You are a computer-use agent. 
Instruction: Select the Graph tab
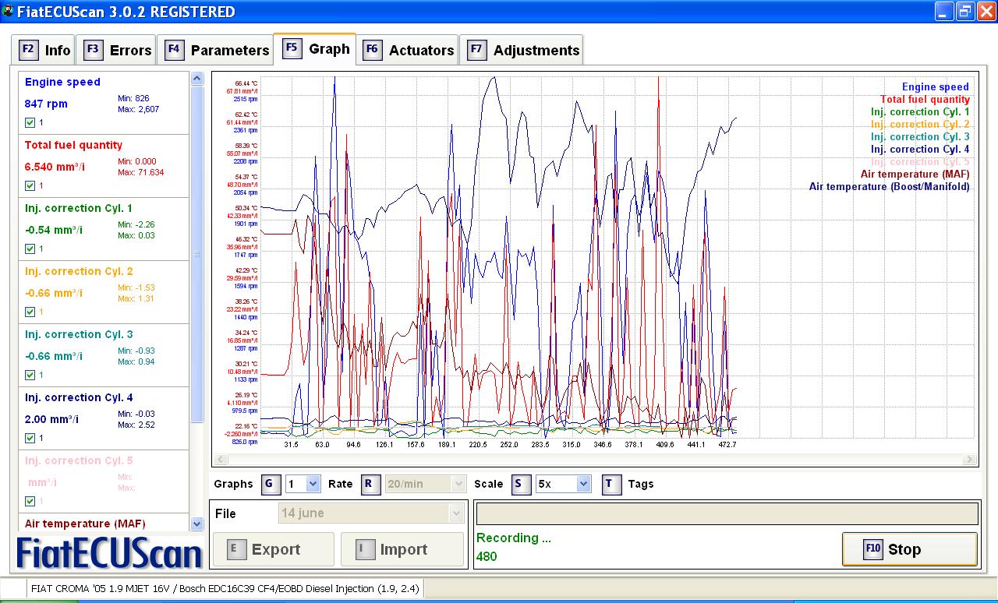coord(315,48)
